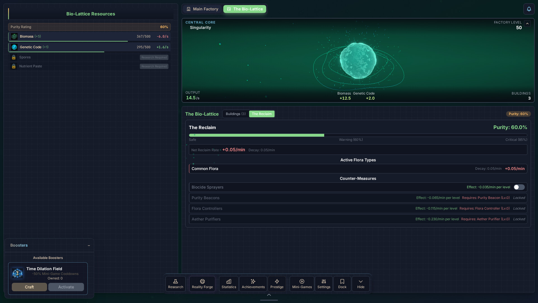Viewport: 538px width, 303px height.
Task: Click the Biomass +12.5 output value
Action: pyautogui.click(x=345, y=98)
